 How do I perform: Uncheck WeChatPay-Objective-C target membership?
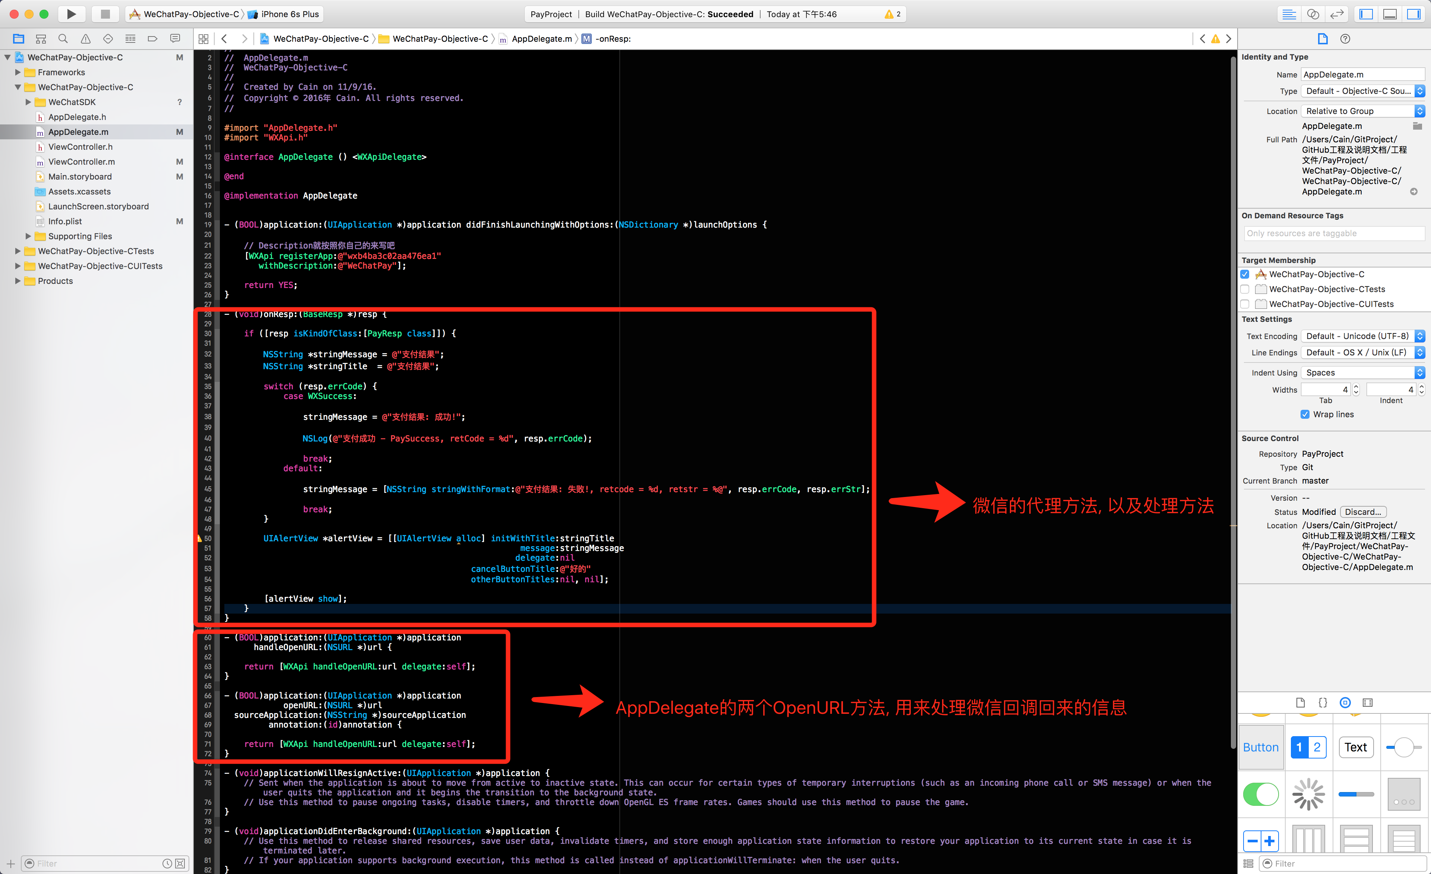coord(1245,274)
